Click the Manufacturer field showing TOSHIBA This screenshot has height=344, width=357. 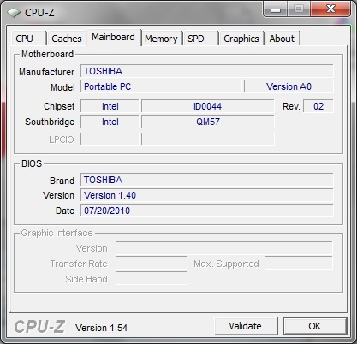coord(206,71)
